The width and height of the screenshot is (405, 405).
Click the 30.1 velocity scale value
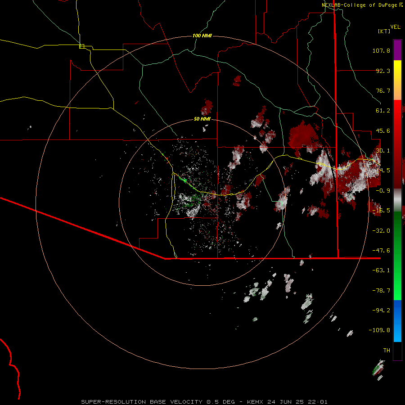click(x=383, y=151)
